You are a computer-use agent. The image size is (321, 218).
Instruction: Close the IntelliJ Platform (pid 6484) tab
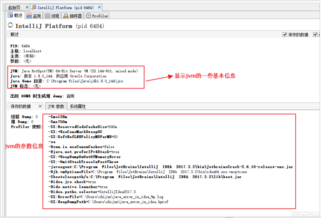pos(99,7)
